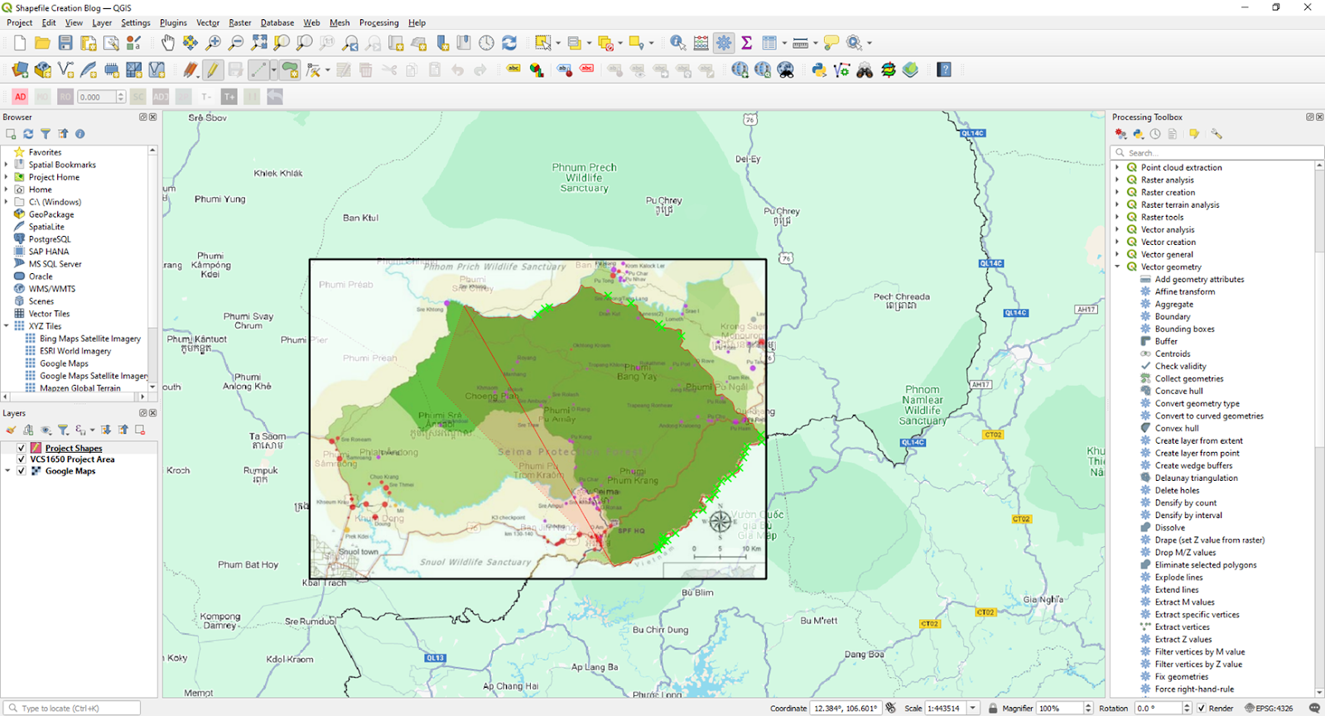Collapse the Google Maps layer legend
This screenshot has height=716, width=1325.
tap(8, 471)
